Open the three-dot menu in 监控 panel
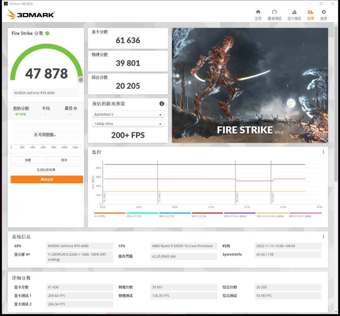 323,152
